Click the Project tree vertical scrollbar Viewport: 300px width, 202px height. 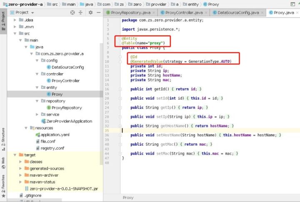tap(101, 104)
